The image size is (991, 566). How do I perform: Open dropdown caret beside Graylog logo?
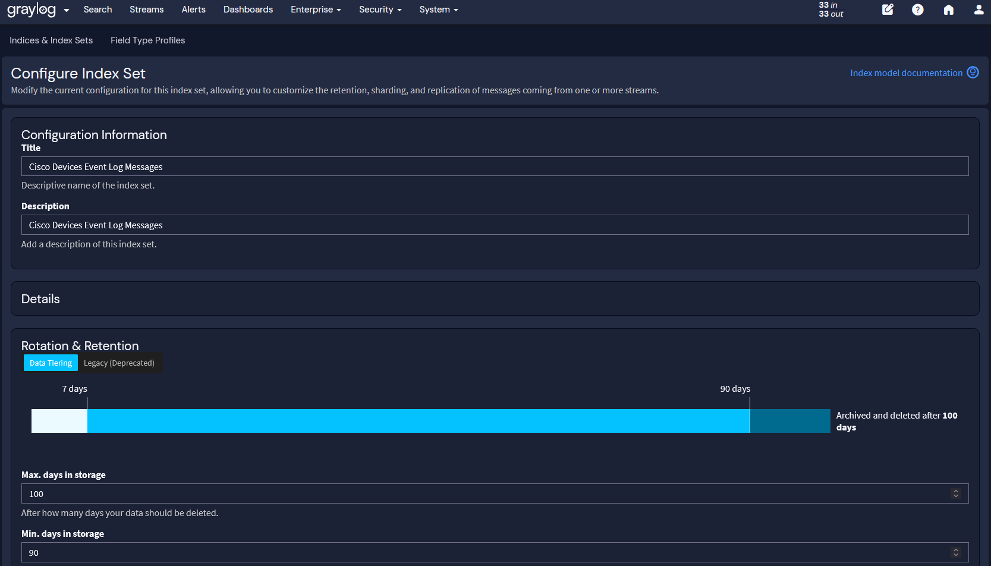click(x=67, y=10)
